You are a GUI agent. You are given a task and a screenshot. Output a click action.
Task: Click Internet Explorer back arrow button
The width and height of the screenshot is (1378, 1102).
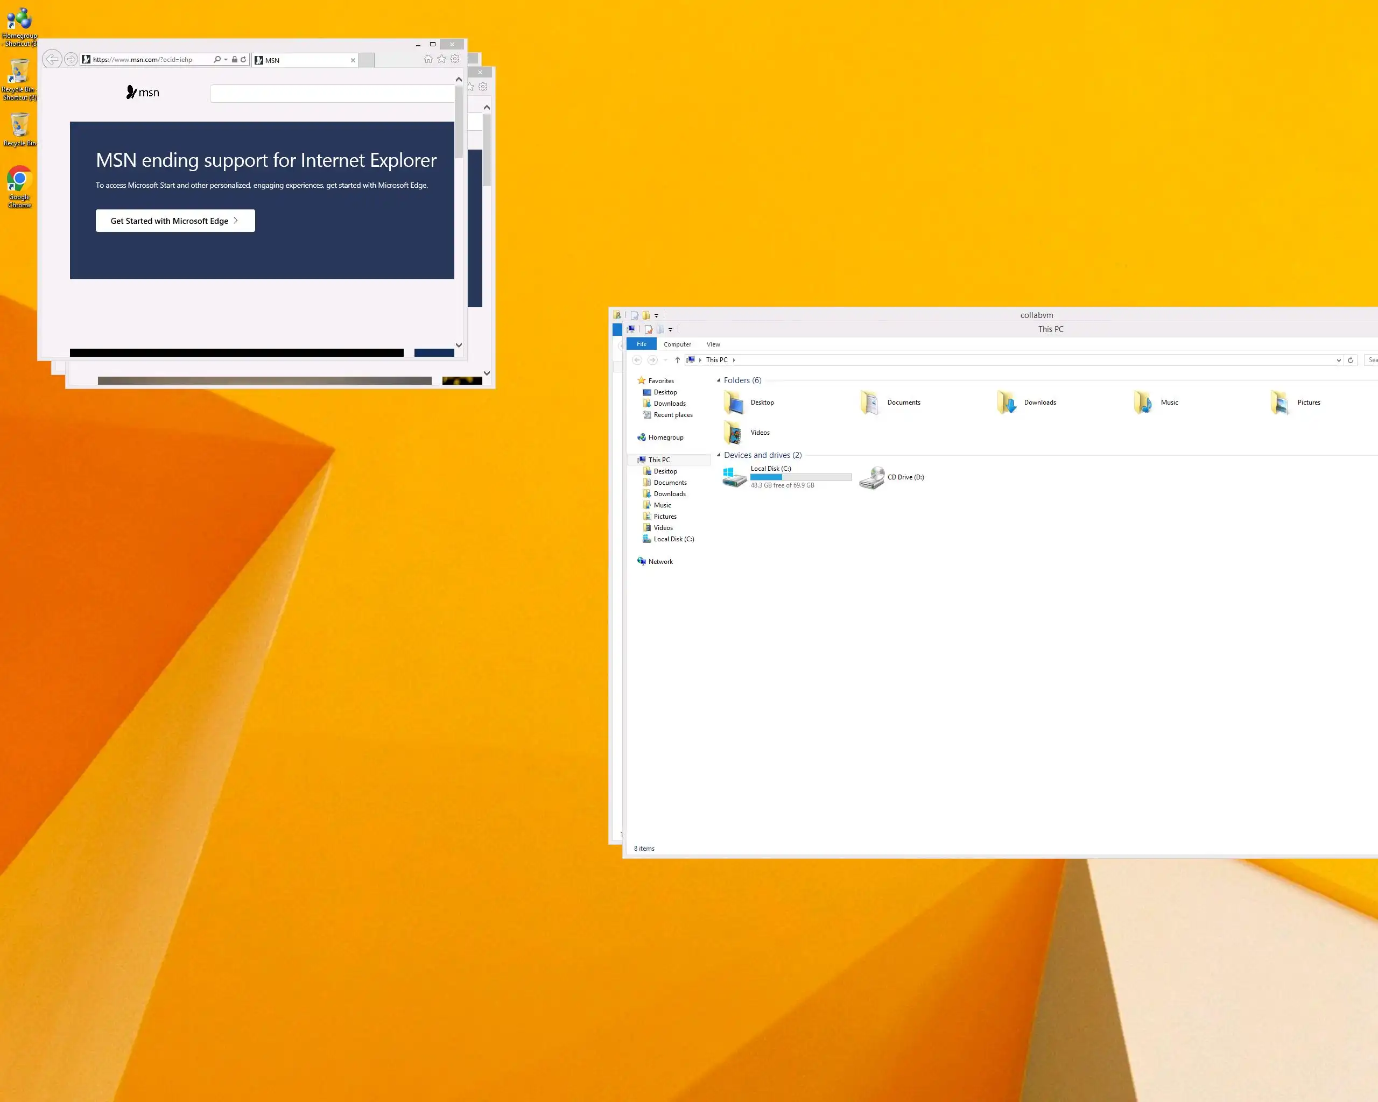(x=52, y=59)
